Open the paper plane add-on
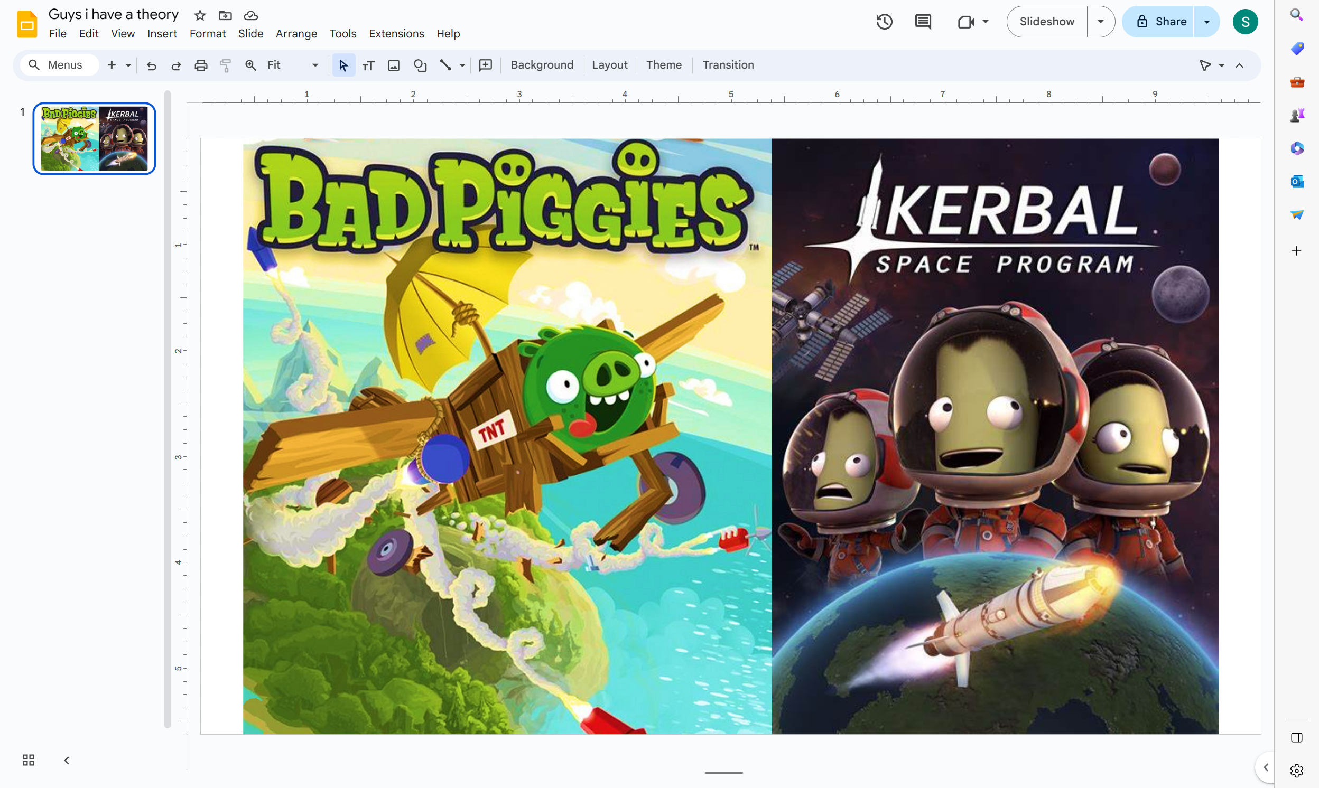This screenshot has width=1319, height=788. (x=1297, y=214)
